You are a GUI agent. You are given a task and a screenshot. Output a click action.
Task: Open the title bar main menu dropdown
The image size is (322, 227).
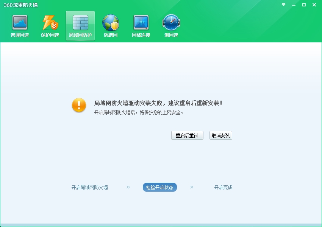(x=283, y=5)
